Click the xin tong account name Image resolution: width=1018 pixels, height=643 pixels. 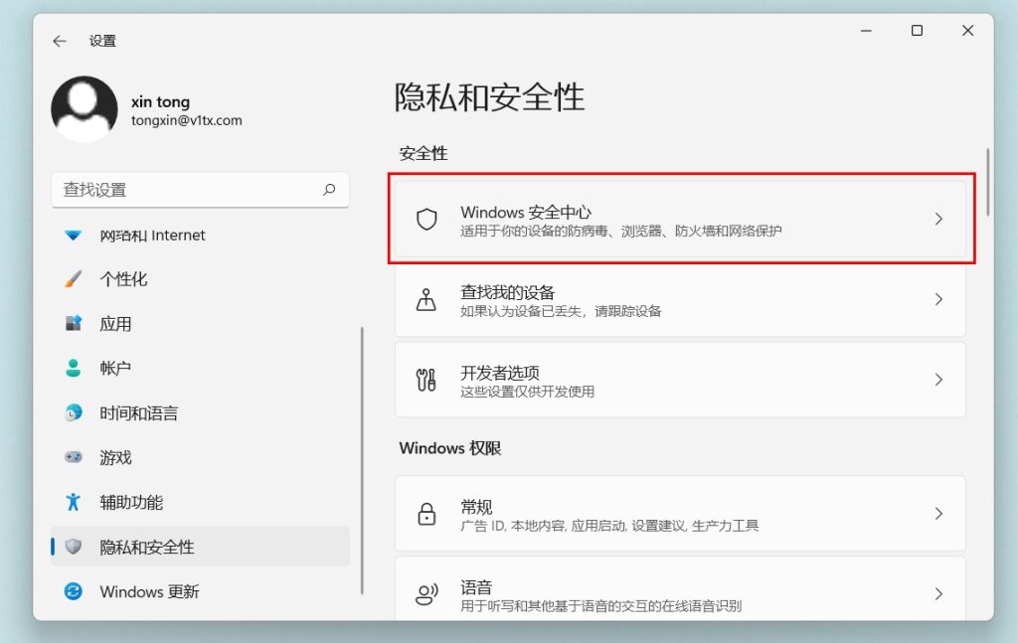point(160,102)
